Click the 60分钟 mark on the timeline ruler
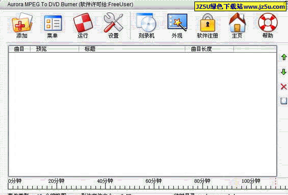Viewport: 288px width, 195px height. point(153,181)
